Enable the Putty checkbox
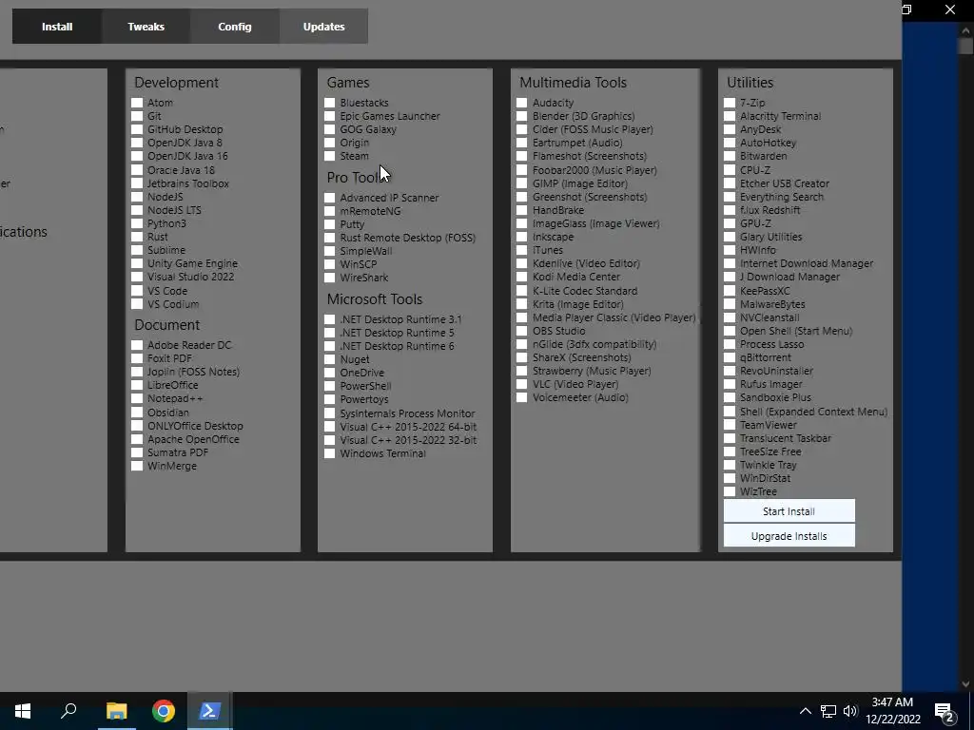 click(x=330, y=224)
